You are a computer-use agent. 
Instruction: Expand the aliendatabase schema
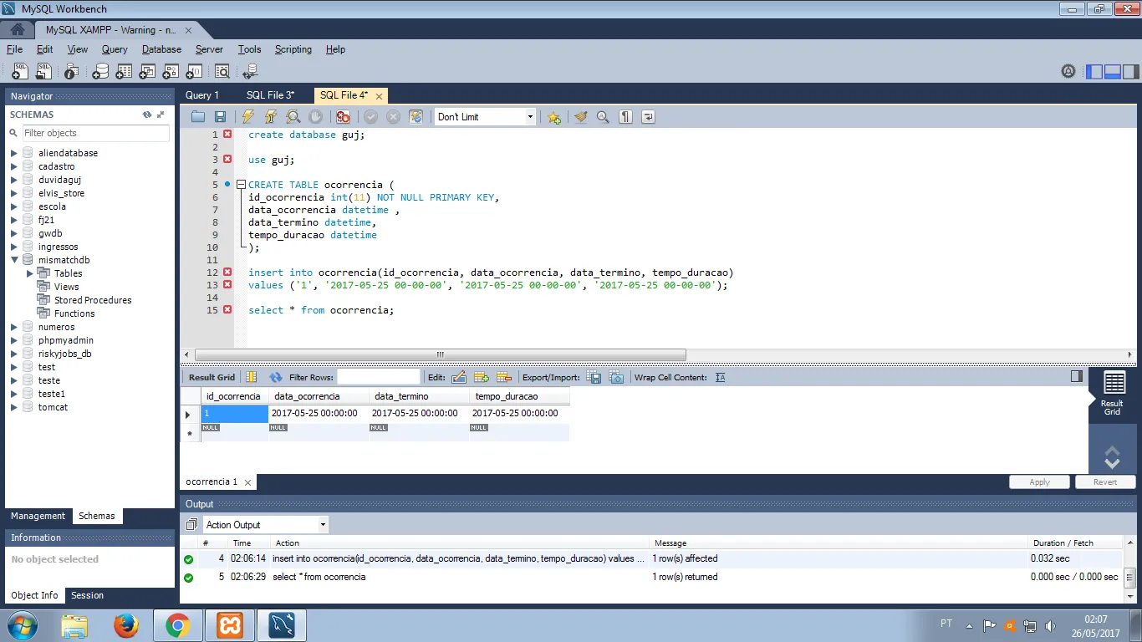coord(13,153)
